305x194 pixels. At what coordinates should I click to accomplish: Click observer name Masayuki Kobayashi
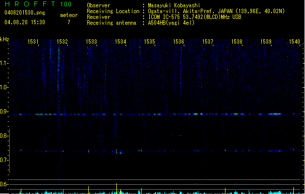click(x=174, y=5)
